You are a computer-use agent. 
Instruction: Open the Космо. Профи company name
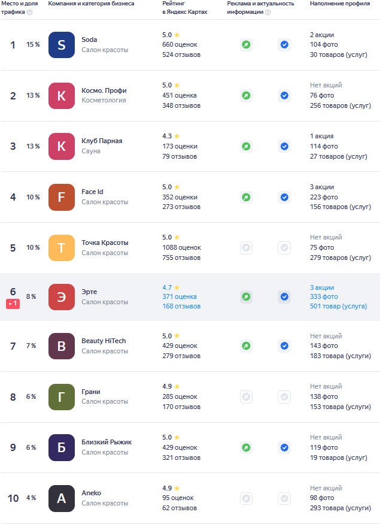(104, 90)
